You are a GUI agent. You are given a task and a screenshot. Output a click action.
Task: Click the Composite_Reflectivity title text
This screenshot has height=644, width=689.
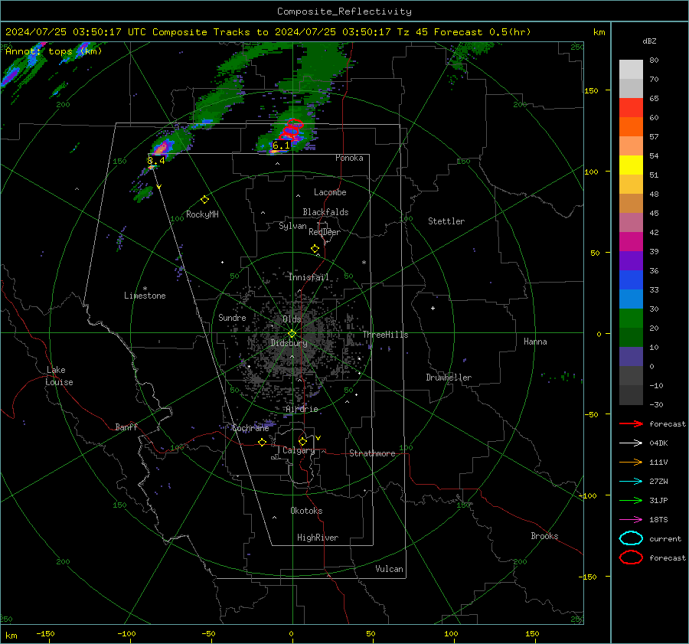click(344, 11)
